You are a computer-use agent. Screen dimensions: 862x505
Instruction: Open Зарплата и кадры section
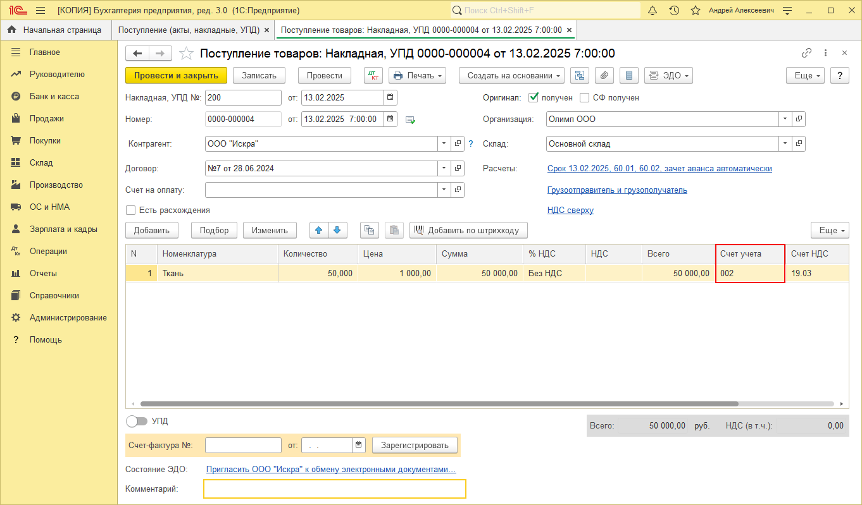click(63, 229)
